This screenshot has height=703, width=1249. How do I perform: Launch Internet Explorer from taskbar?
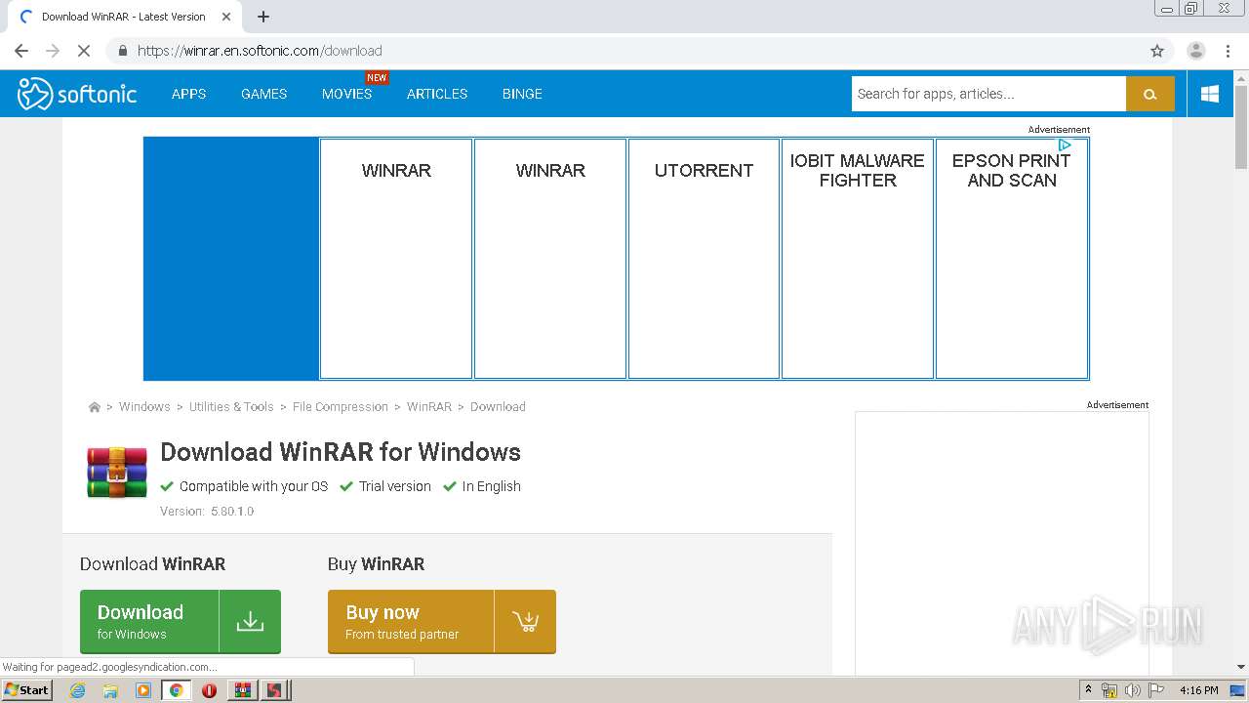click(x=77, y=690)
